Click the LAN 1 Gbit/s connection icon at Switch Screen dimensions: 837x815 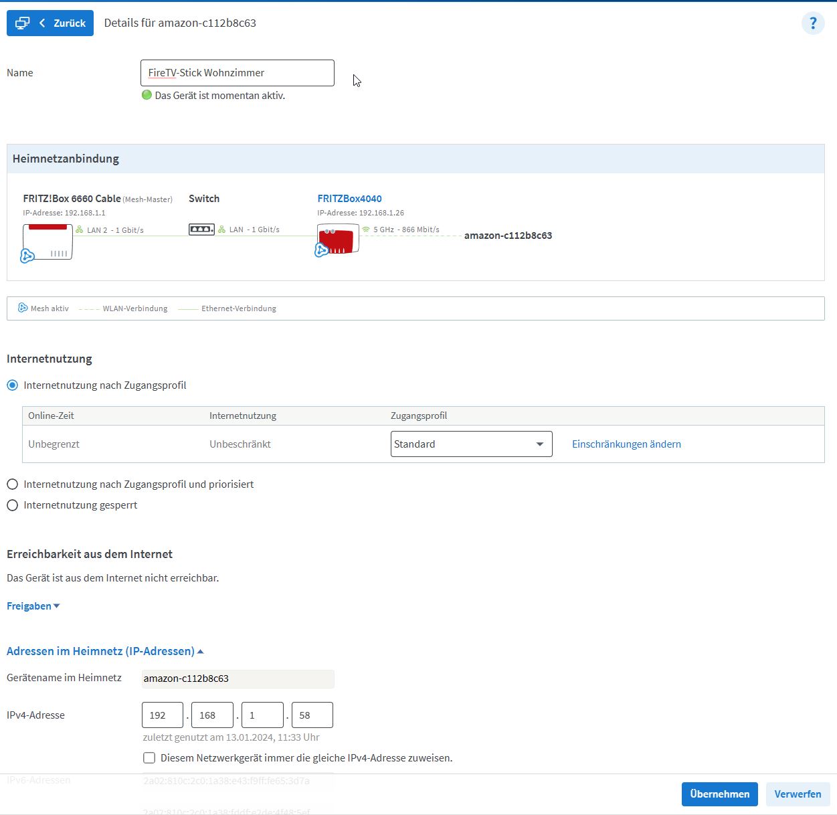[222, 230]
